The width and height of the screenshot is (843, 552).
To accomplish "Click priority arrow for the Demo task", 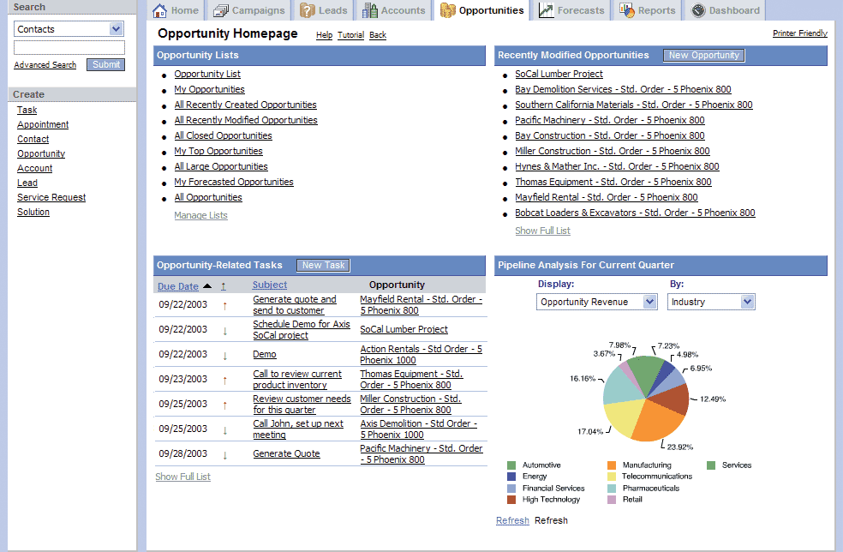I will tap(224, 356).
